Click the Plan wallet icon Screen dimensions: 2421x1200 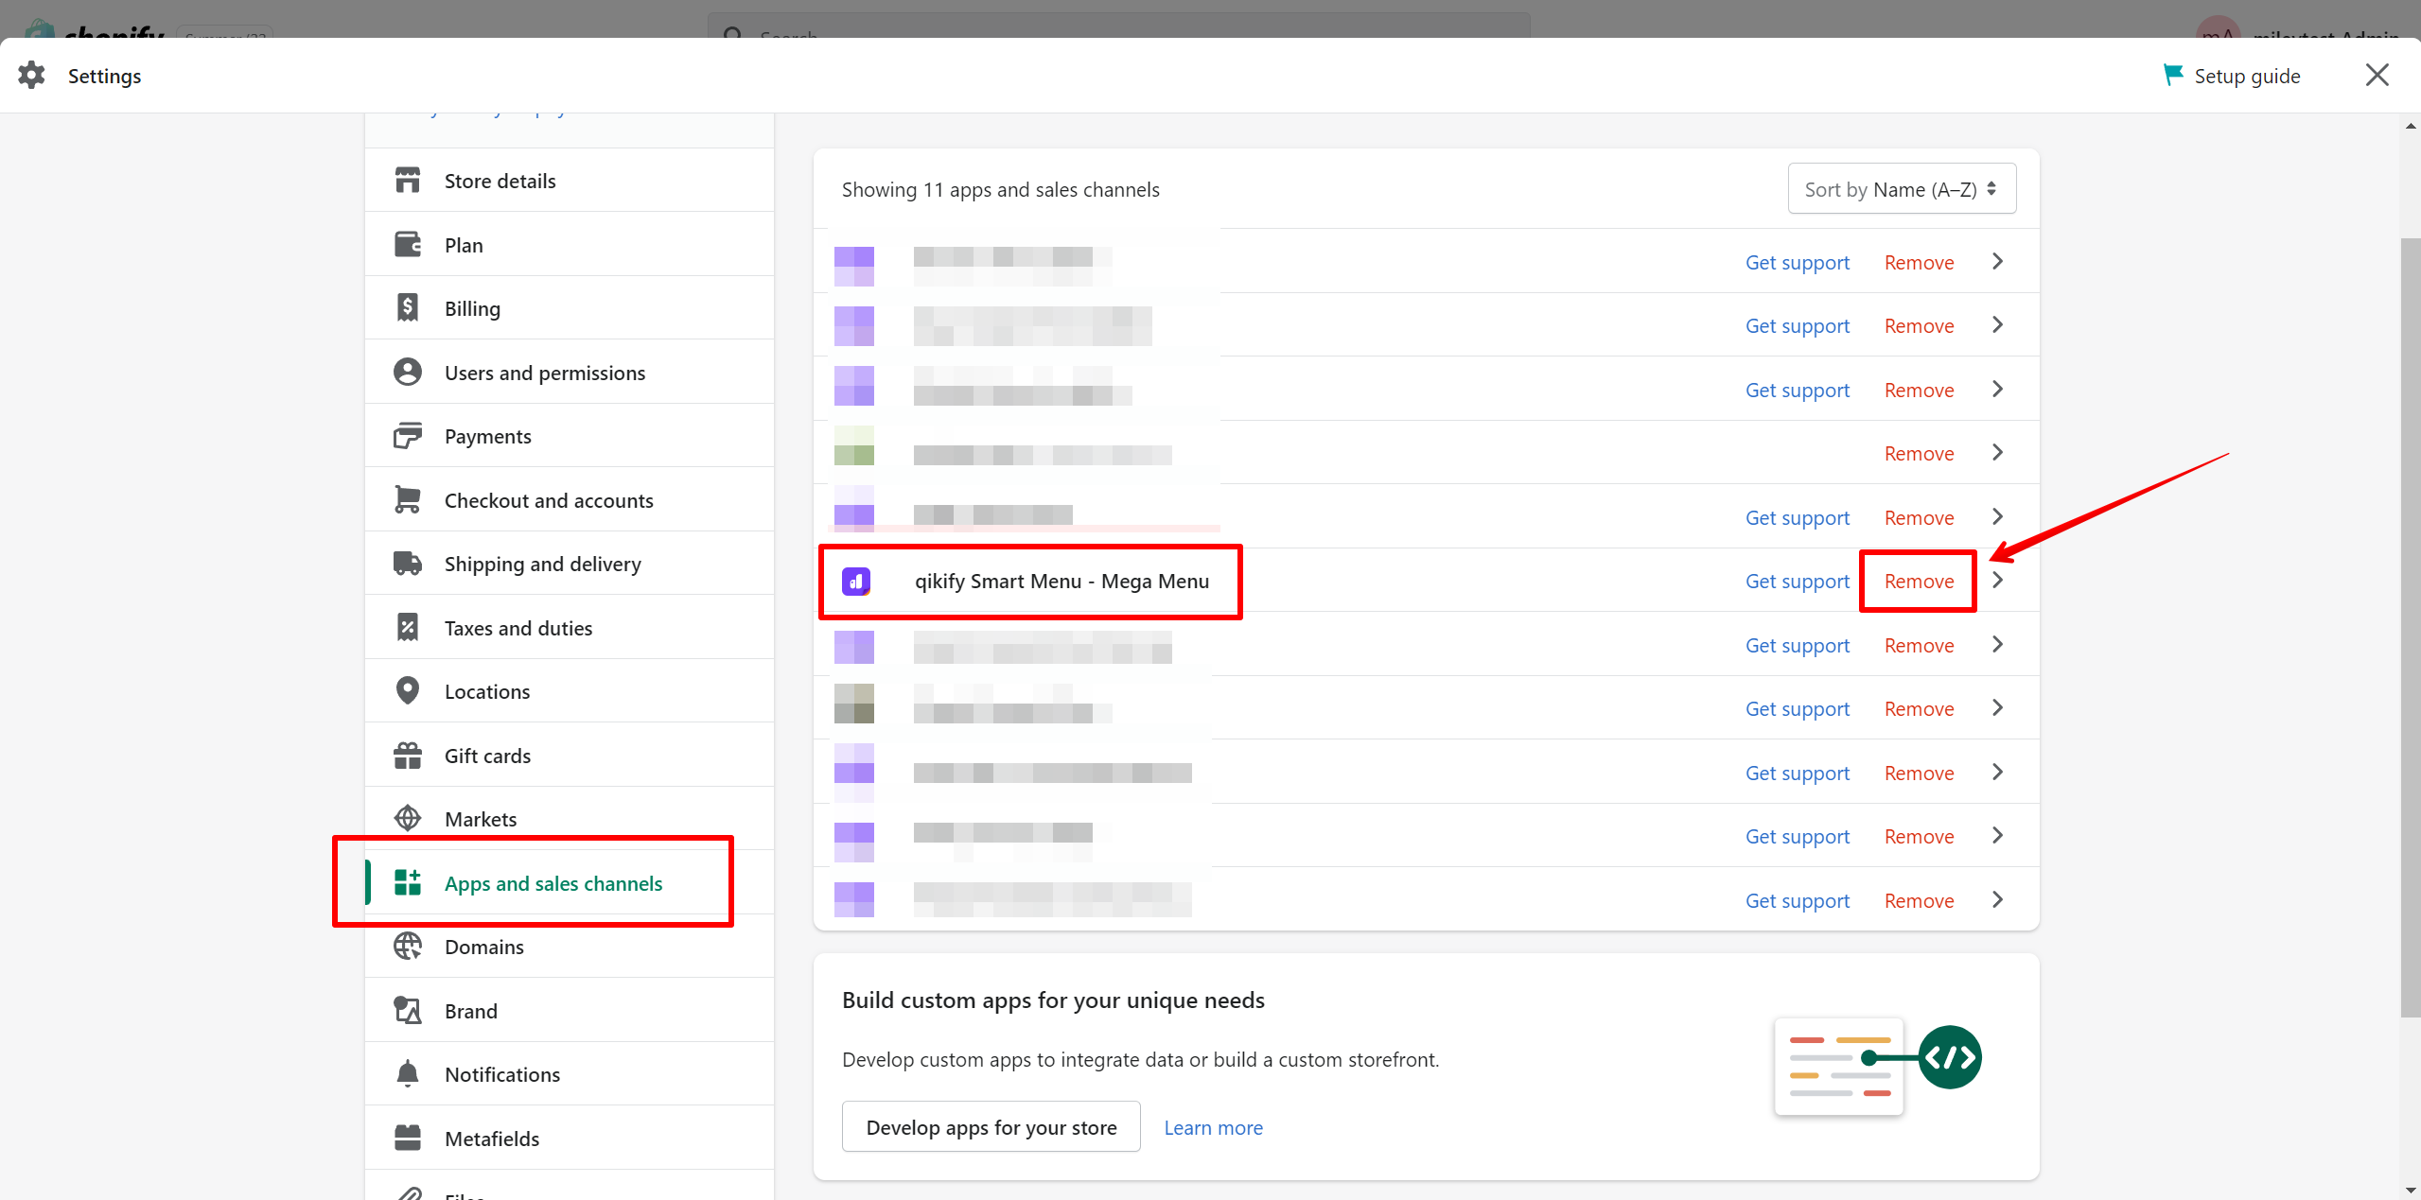pyautogui.click(x=408, y=245)
